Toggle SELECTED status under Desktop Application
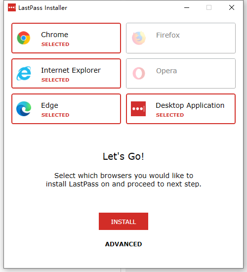The image size is (247, 272). [170, 115]
